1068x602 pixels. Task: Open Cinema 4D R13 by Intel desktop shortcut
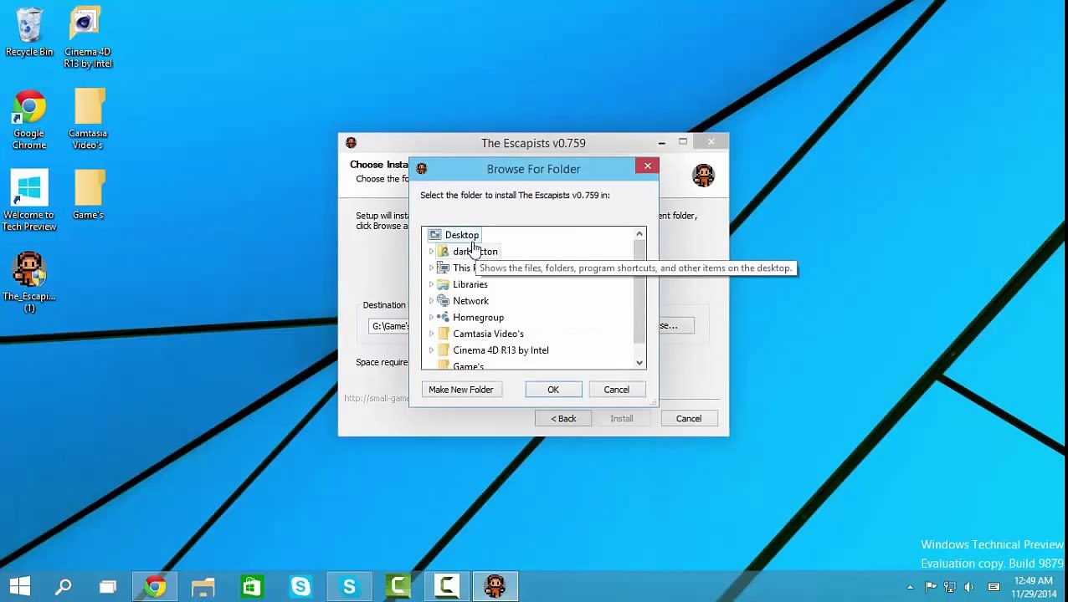[x=88, y=38]
